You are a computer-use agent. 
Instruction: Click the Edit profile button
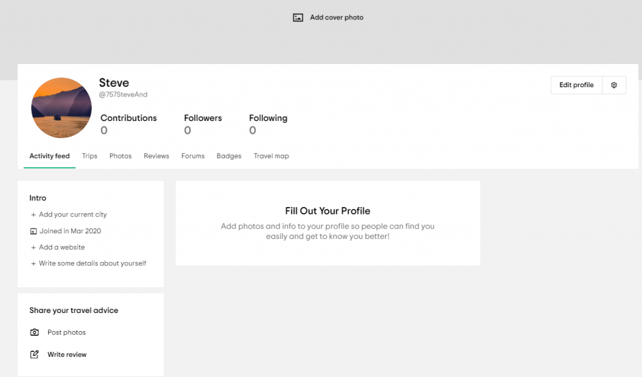coord(577,85)
